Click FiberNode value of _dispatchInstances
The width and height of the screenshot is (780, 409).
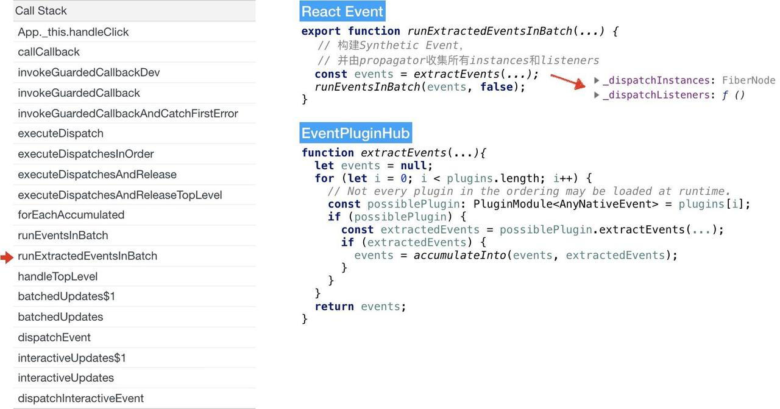[x=749, y=80]
